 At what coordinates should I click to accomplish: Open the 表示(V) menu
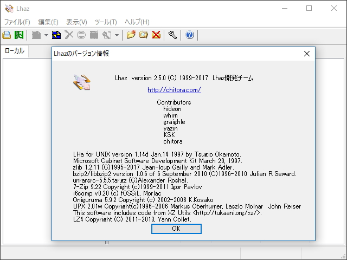[x=76, y=22]
